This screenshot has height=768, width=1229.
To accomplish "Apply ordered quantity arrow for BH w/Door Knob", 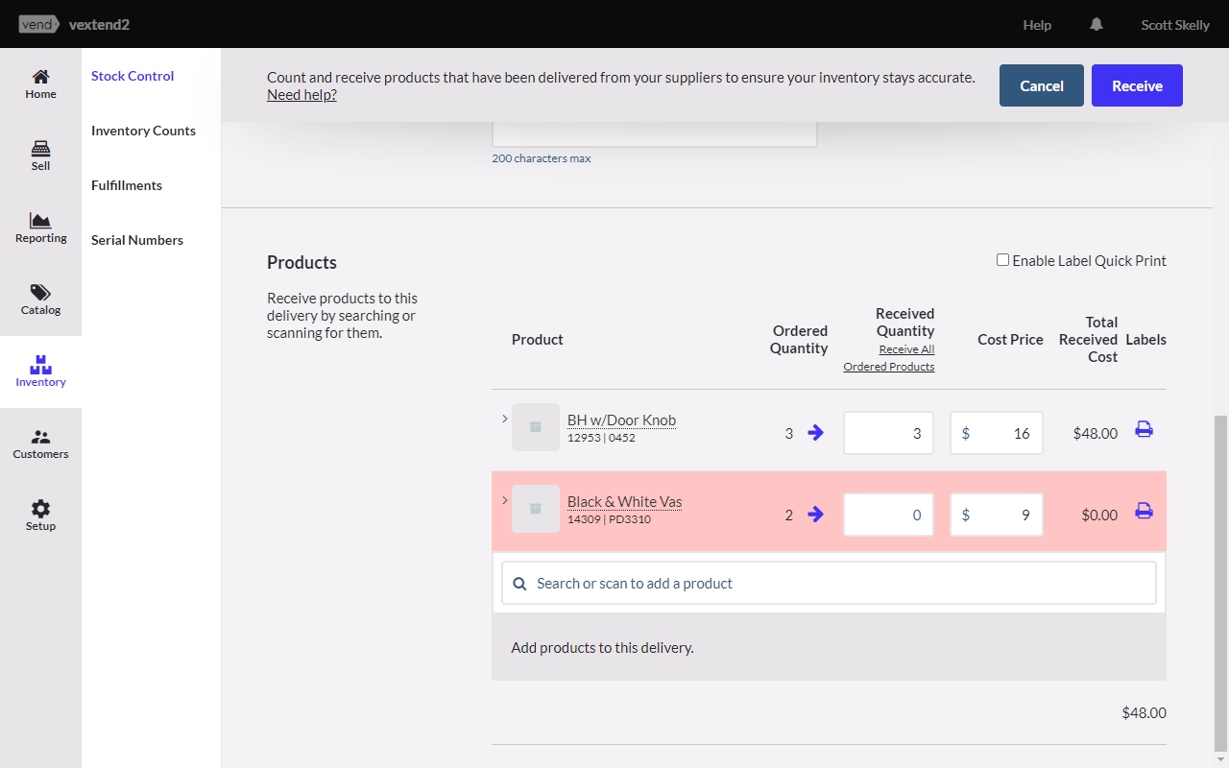I will point(816,433).
